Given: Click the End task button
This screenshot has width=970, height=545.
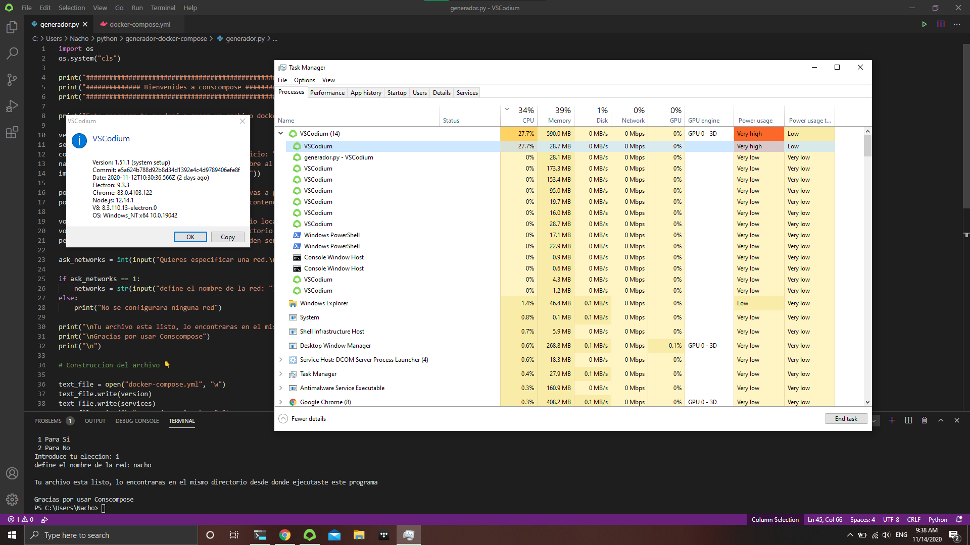Looking at the screenshot, I should (846, 418).
